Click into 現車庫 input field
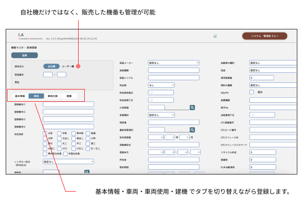303x210 pixels. pyautogui.click(x=173, y=122)
